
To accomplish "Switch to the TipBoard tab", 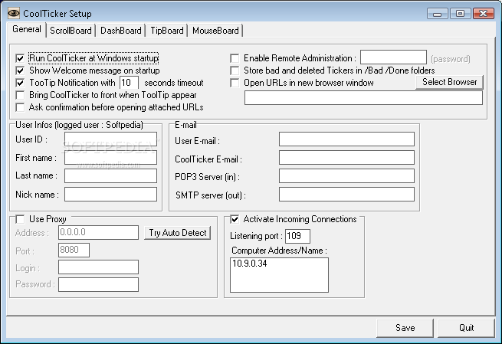I will (167, 31).
